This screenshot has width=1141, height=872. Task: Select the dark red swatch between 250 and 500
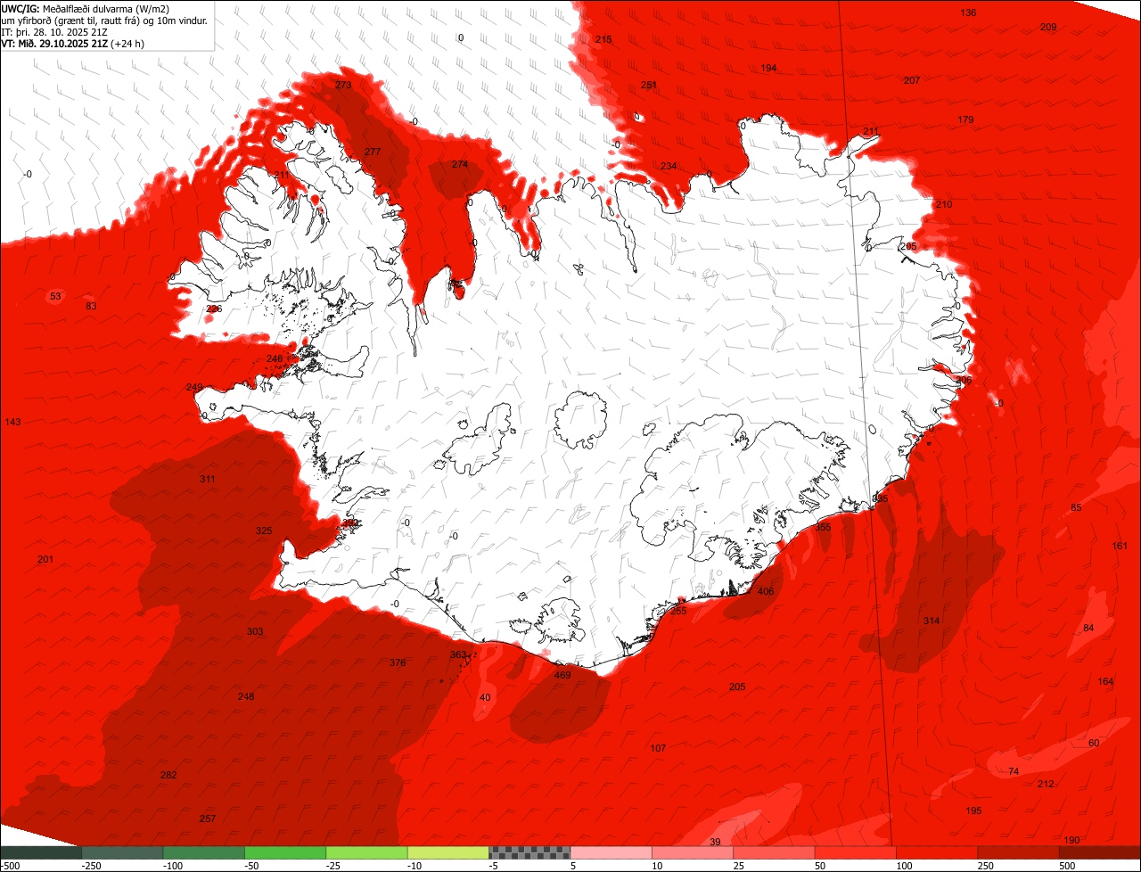[x=1019, y=852]
